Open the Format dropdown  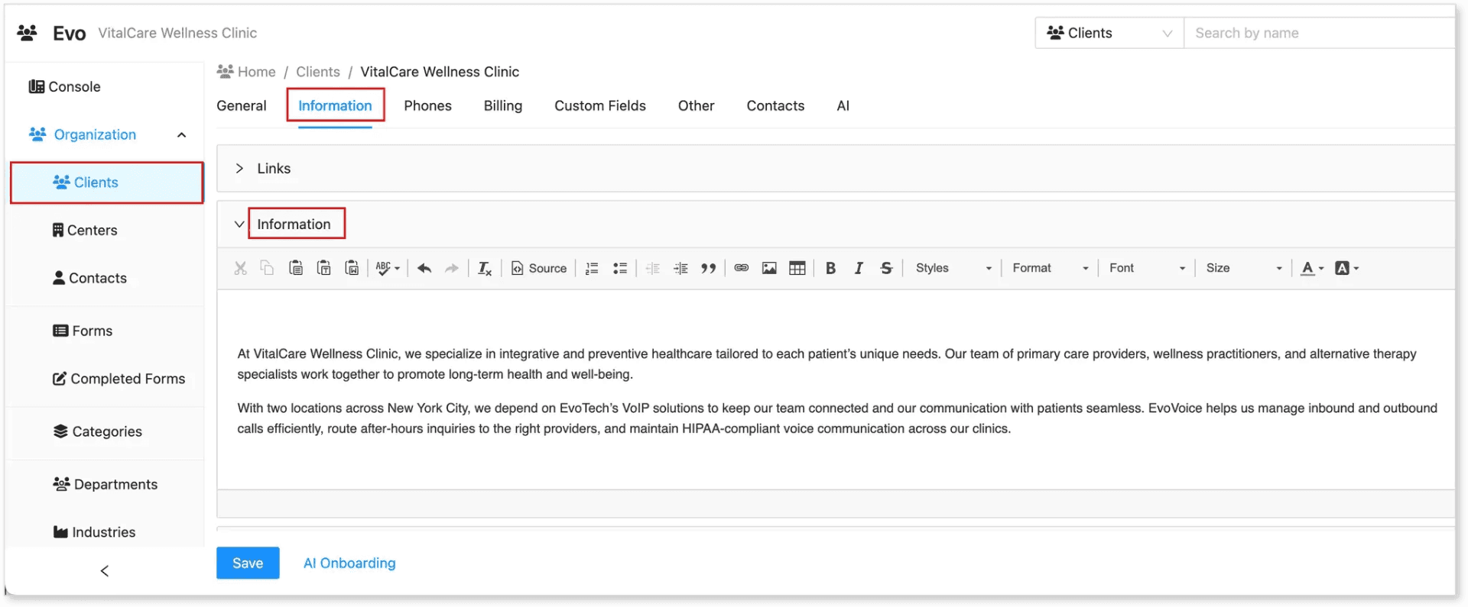(1051, 268)
